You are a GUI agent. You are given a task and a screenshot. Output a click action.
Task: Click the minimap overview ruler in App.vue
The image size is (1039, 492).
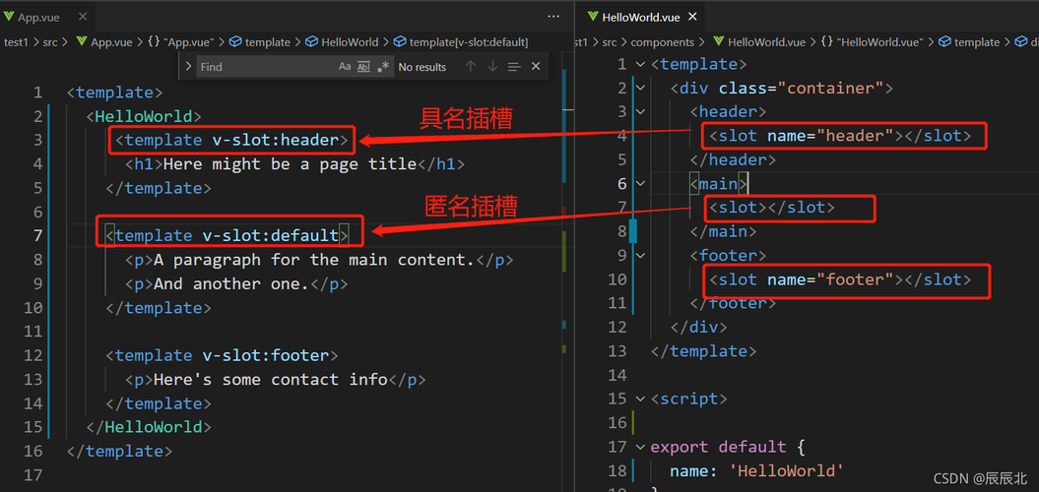coord(564,265)
